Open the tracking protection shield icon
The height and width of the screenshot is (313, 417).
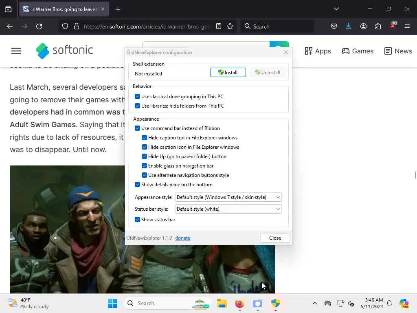click(x=65, y=26)
